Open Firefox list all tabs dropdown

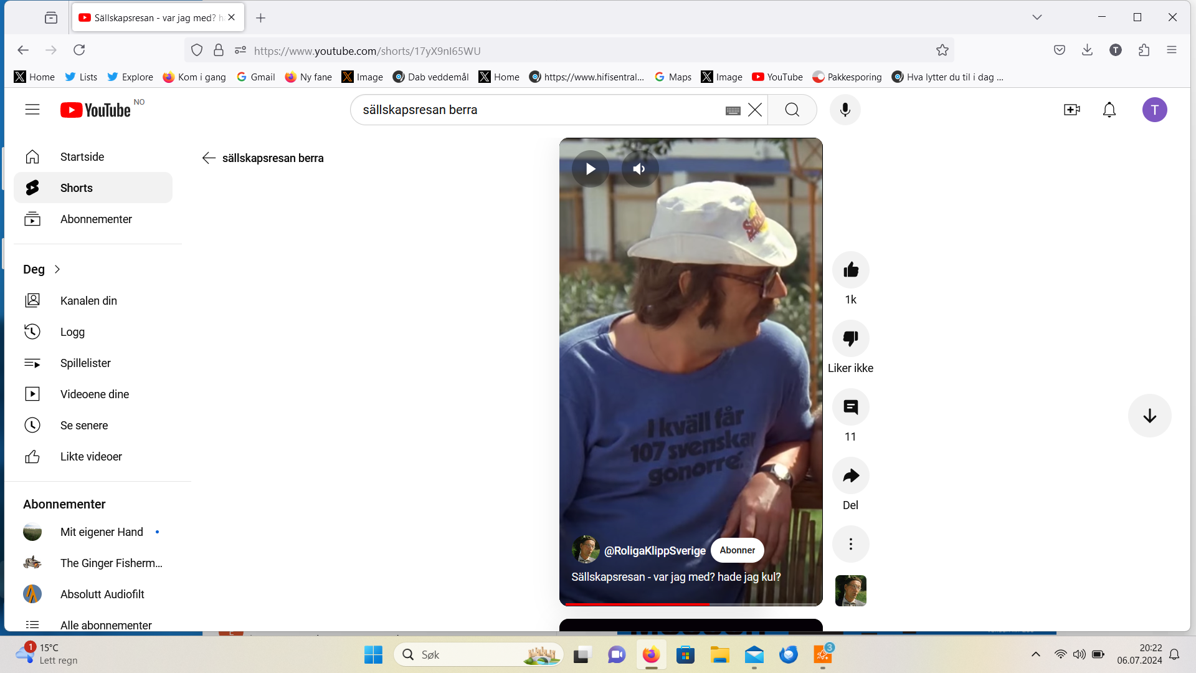1037,17
